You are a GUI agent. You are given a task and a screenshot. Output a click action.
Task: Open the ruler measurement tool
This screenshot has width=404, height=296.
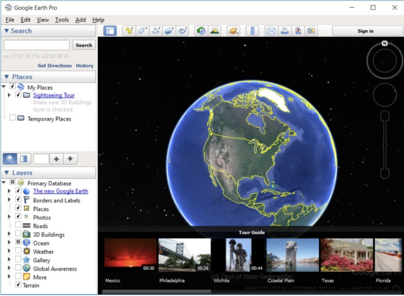pyautogui.click(x=252, y=31)
